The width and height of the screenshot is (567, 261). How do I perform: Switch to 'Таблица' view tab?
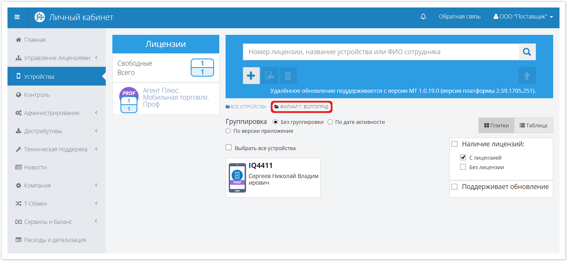coord(533,126)
